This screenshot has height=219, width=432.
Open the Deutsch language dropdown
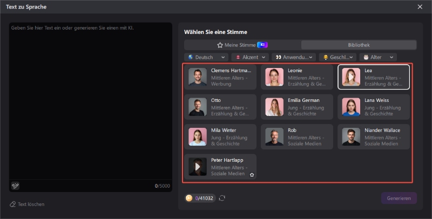click(x=207, y=57)
